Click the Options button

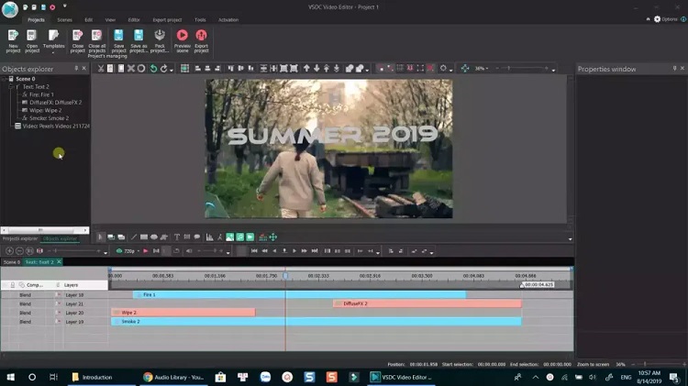coord(666,19)
